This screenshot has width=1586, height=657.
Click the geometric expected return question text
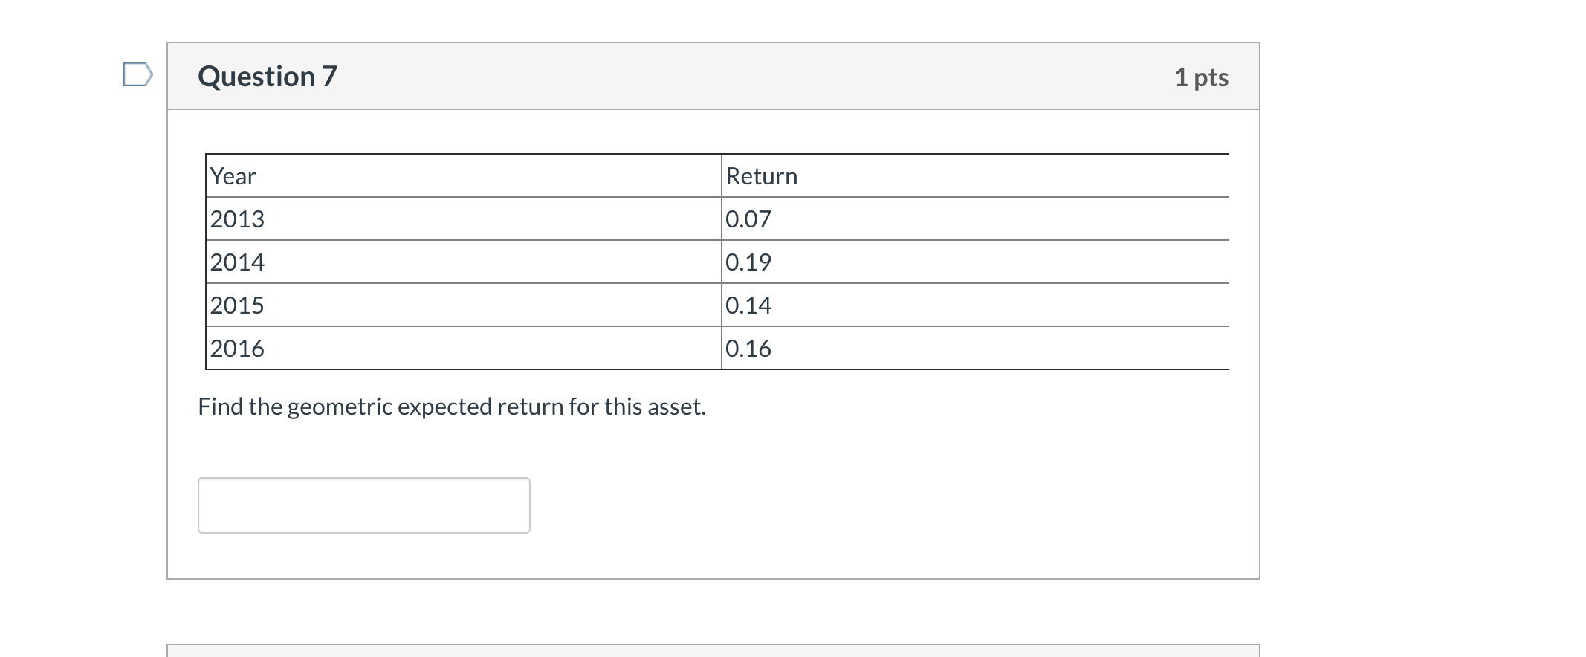coord(452,407)
